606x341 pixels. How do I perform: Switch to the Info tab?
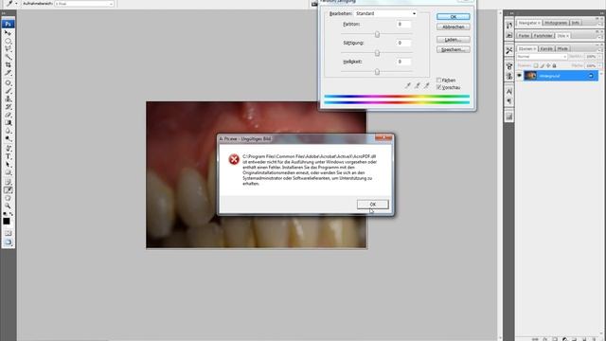pos(576,23)
